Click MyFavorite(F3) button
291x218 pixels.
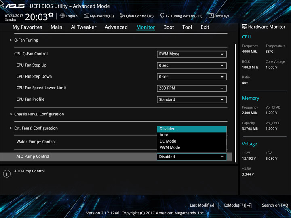click(99, 16)
